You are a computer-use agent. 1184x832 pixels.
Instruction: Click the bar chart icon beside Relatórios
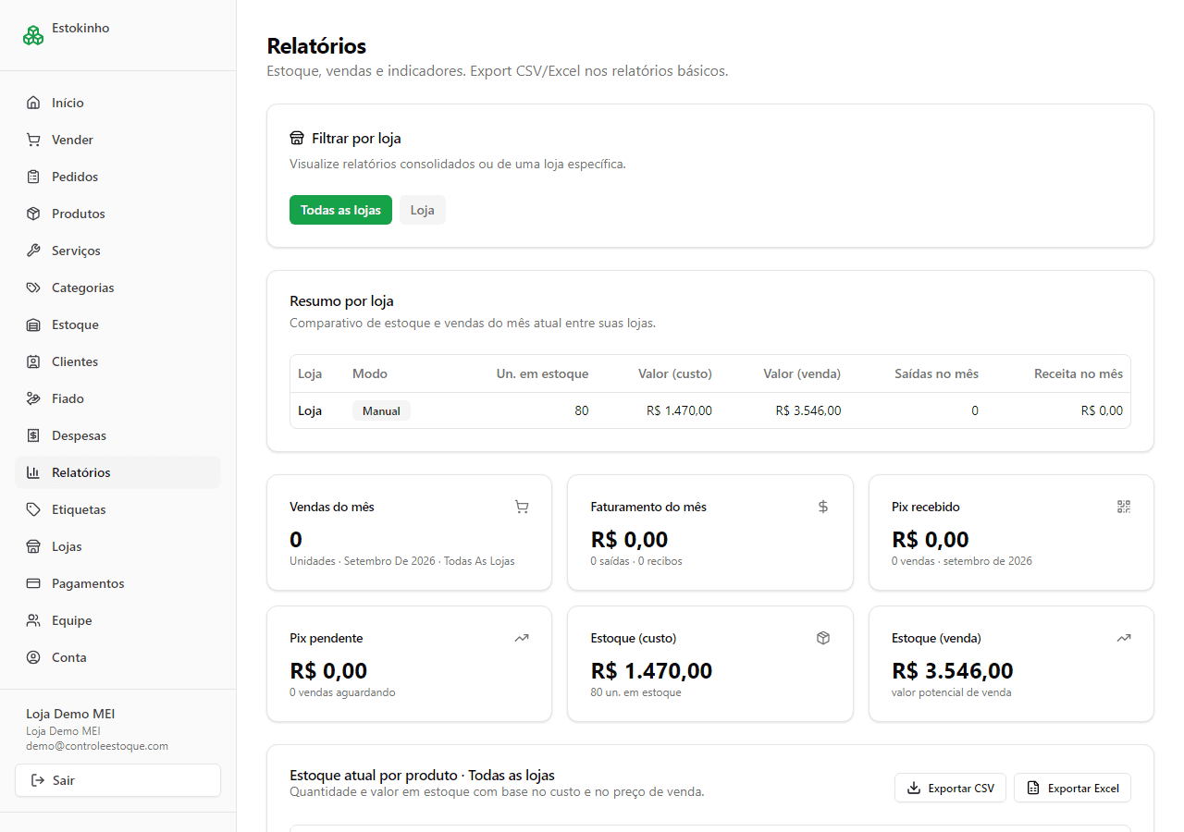pyautogui.click(x=33, y=472)
